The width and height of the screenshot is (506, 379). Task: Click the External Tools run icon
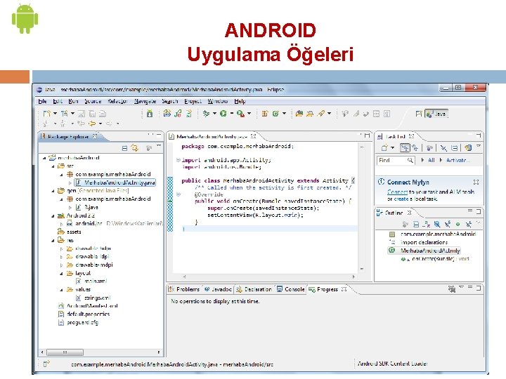240,114
